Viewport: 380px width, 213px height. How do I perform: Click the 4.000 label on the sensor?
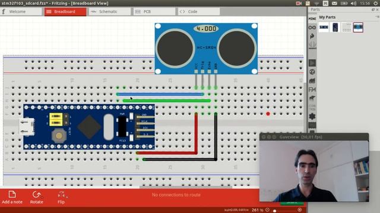click(x=206, y=29)
